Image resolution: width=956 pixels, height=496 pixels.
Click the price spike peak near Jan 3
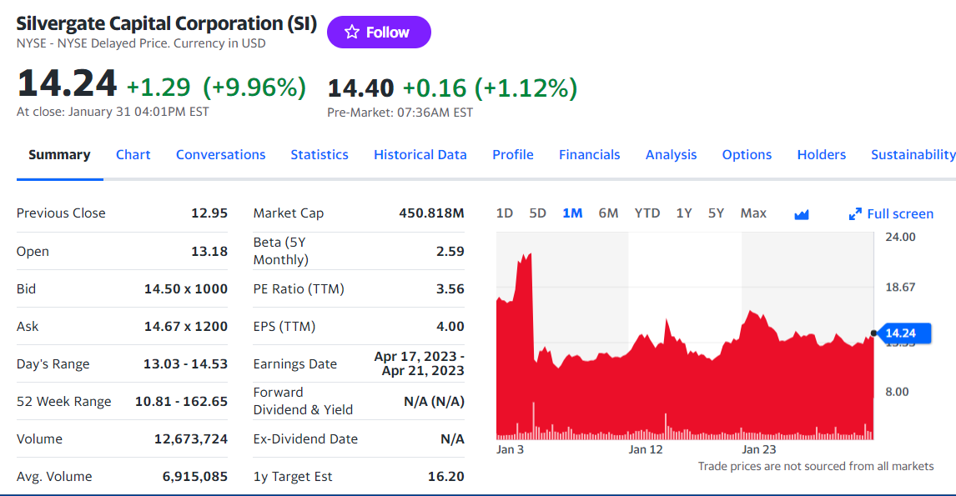tap(529, 255)
